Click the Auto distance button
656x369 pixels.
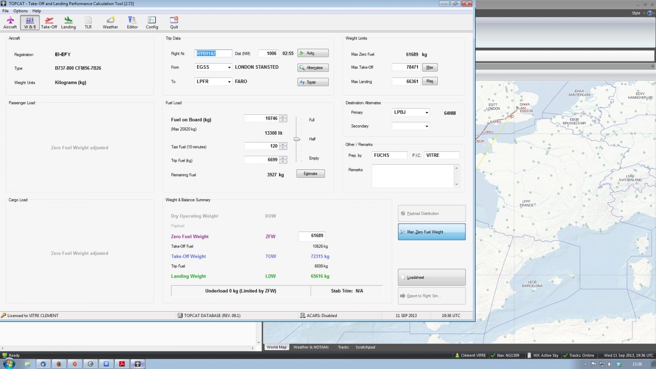tap(313, 53)
